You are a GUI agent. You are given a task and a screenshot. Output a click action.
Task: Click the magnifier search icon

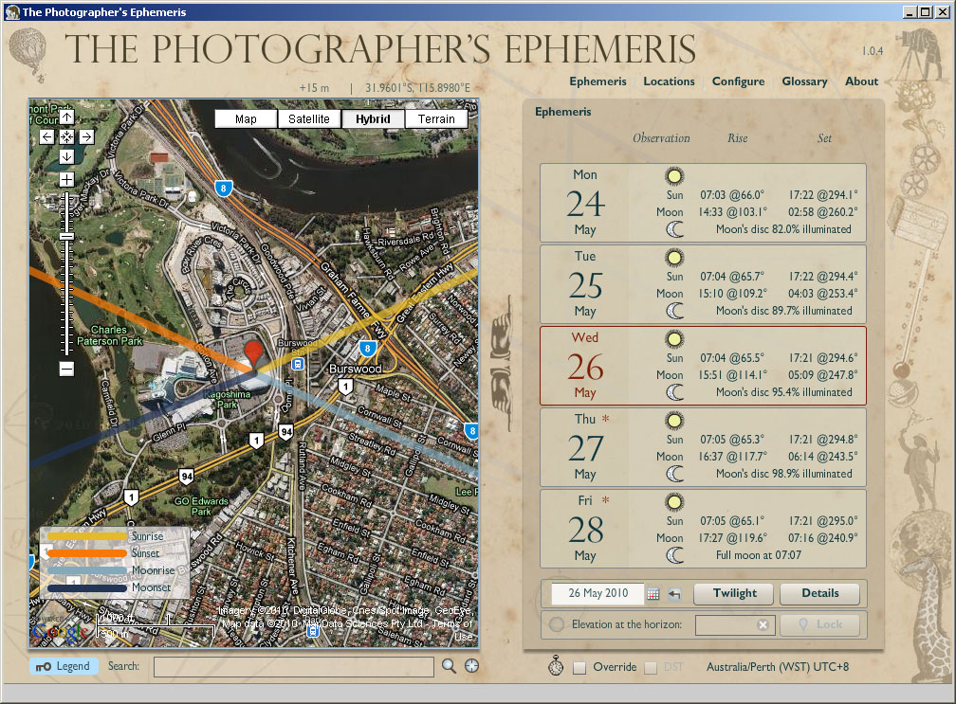449,666
